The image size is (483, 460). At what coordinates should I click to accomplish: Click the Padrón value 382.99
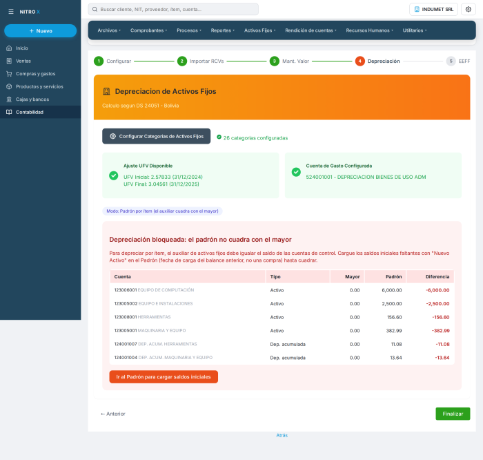click(394, 331)
